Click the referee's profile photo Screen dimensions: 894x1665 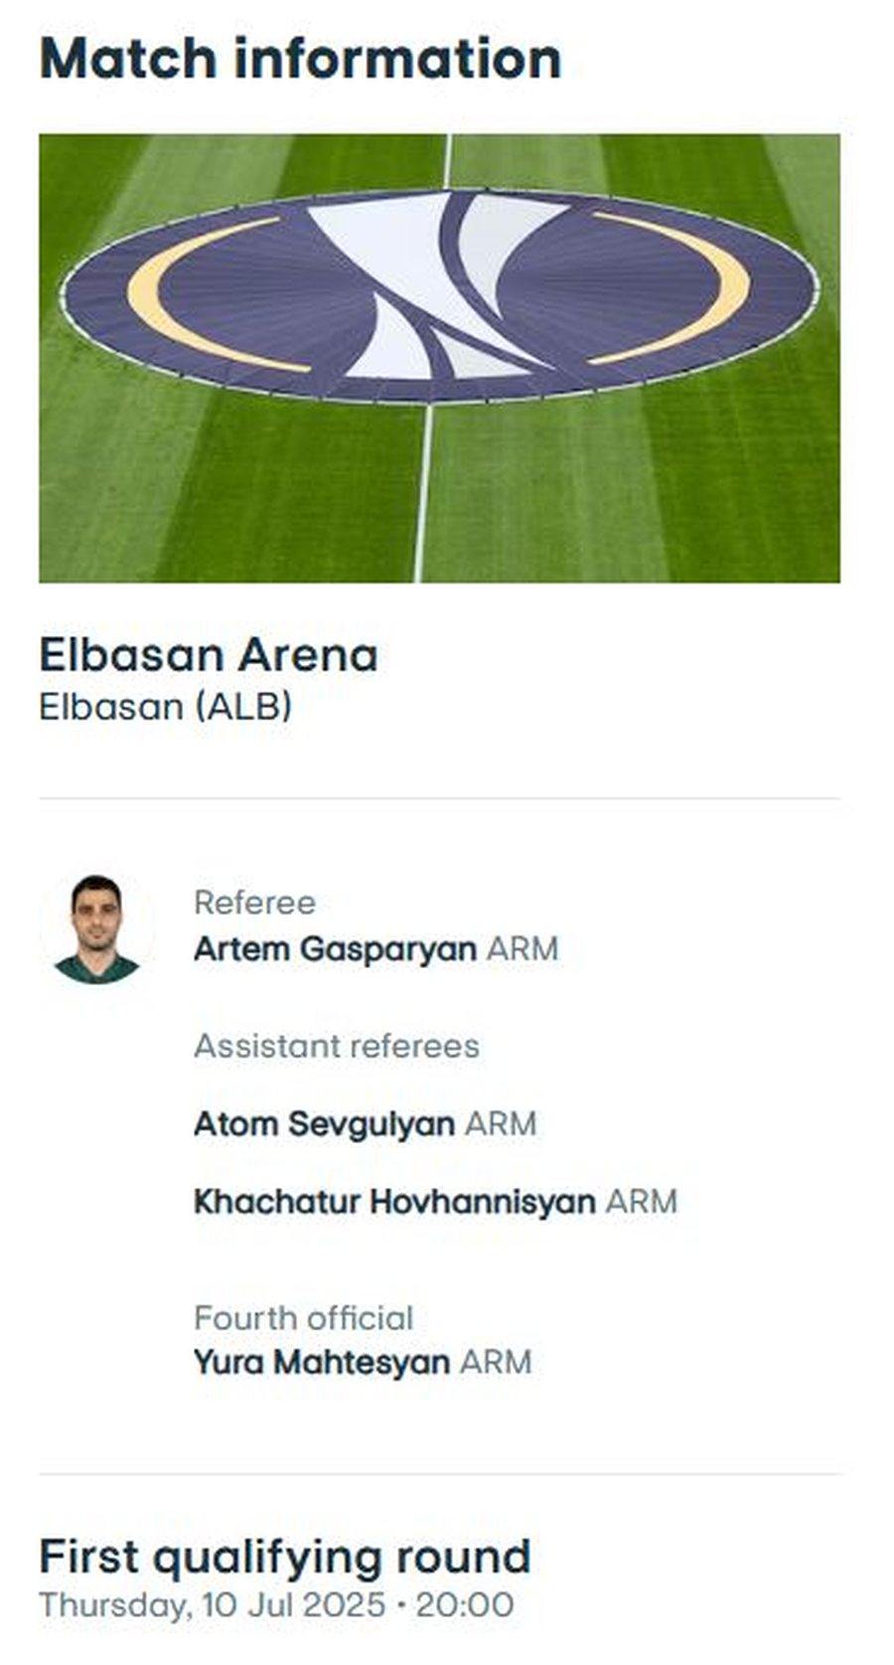coord(96,929)
